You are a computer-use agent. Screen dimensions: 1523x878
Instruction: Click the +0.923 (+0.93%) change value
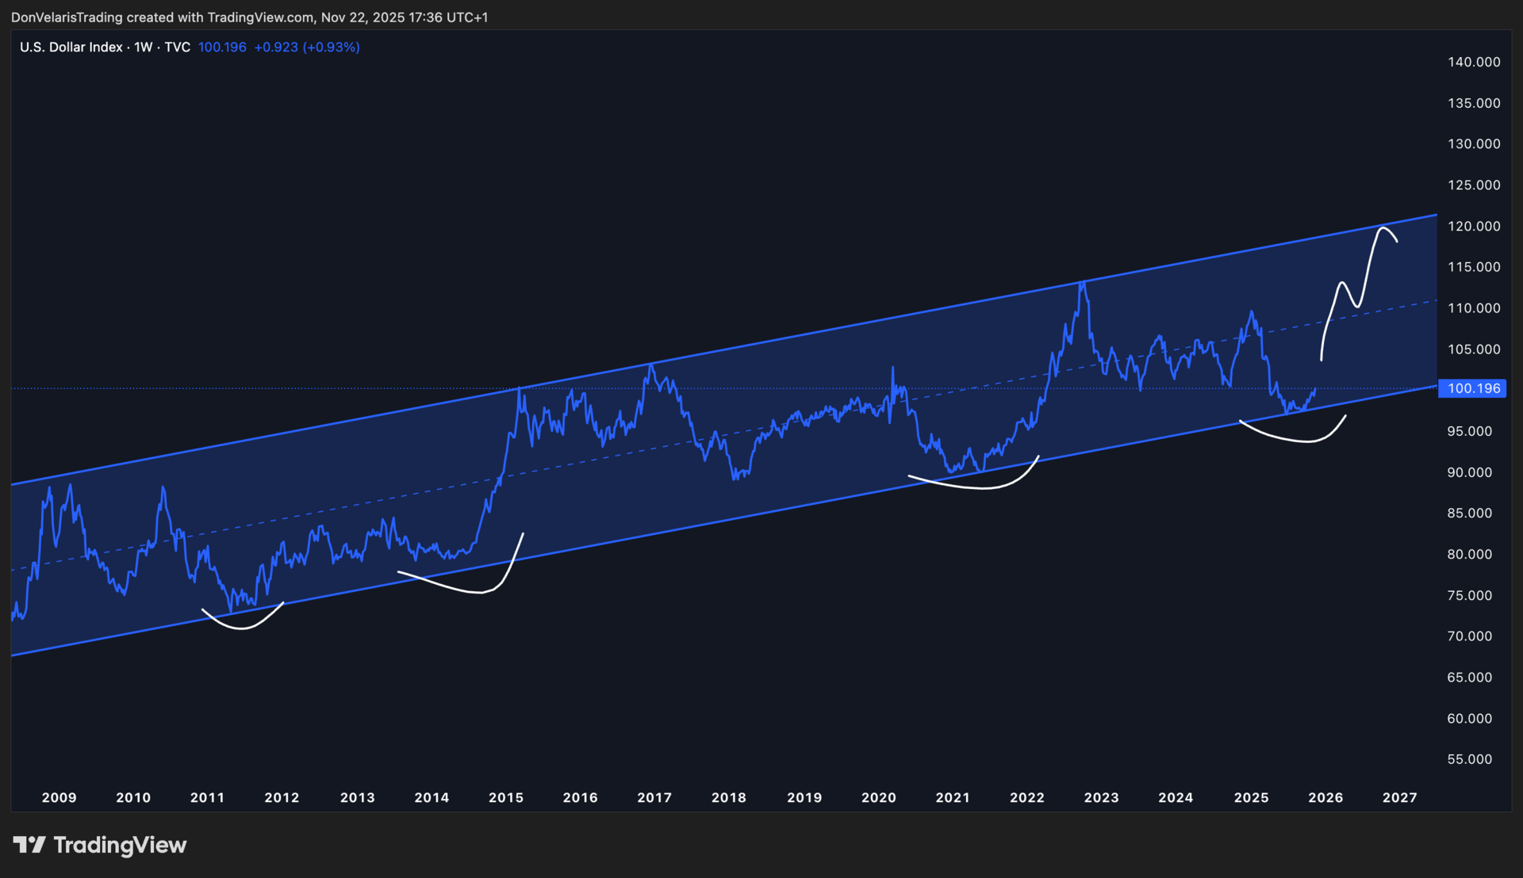[306, 48]
